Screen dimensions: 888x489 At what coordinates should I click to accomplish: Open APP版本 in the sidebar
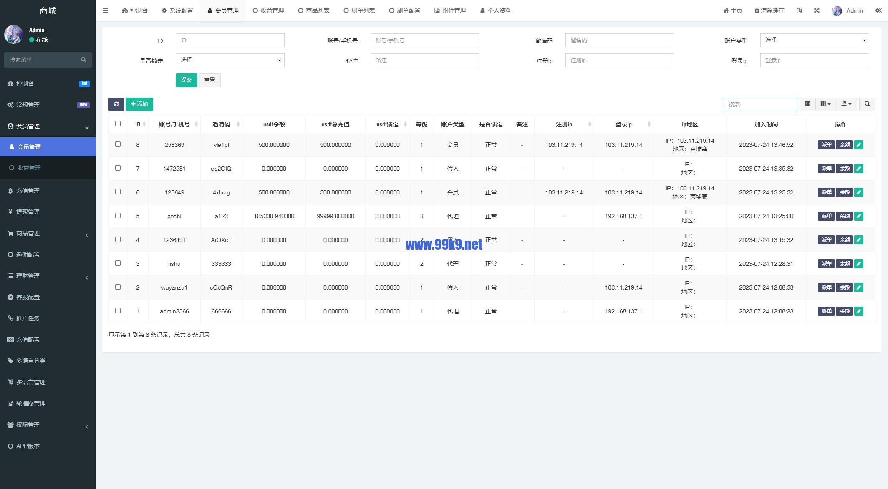tap(48, 446)
